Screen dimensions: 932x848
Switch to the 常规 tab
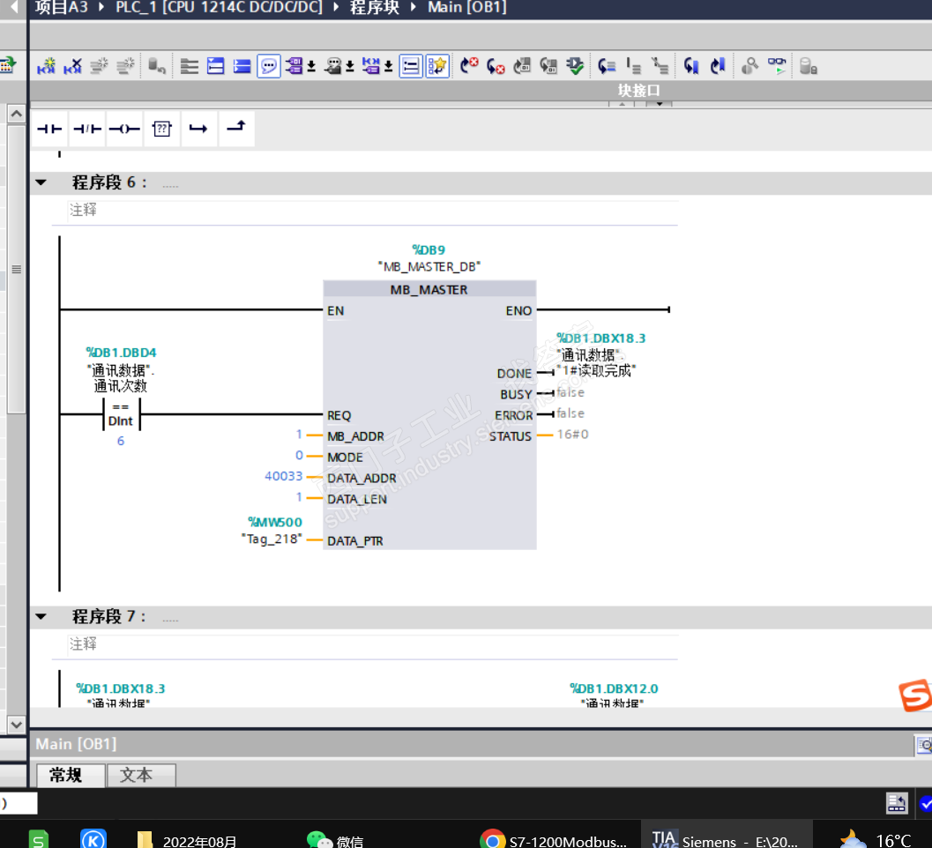(x=65, y=775)
